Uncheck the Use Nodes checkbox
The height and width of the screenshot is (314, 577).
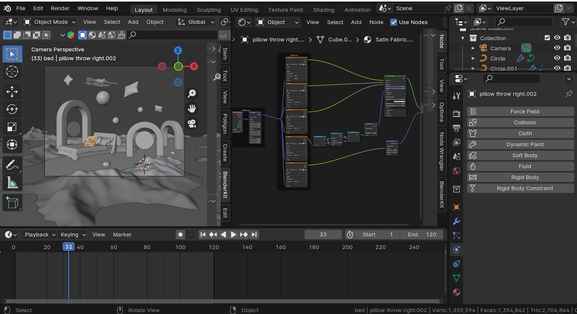point(393,22)
